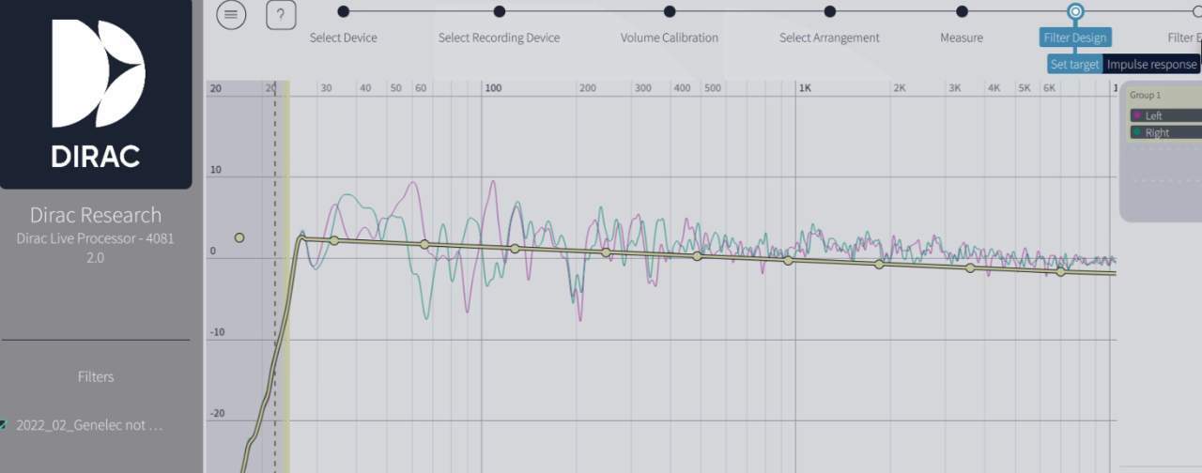Screen dimensions: 1202x473
Task: Go to the Select Recording Device step
Action: click(499, 38)
